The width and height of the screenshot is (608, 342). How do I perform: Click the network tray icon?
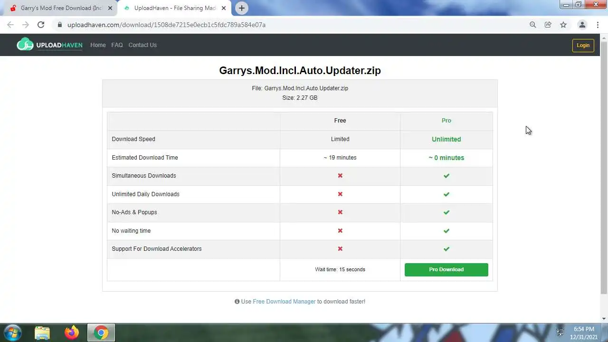[x=560, y=333]
